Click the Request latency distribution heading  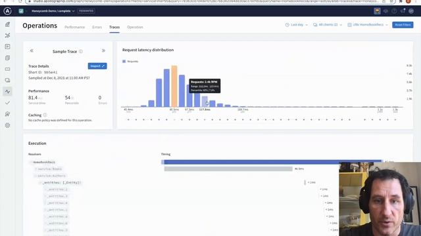148,50
